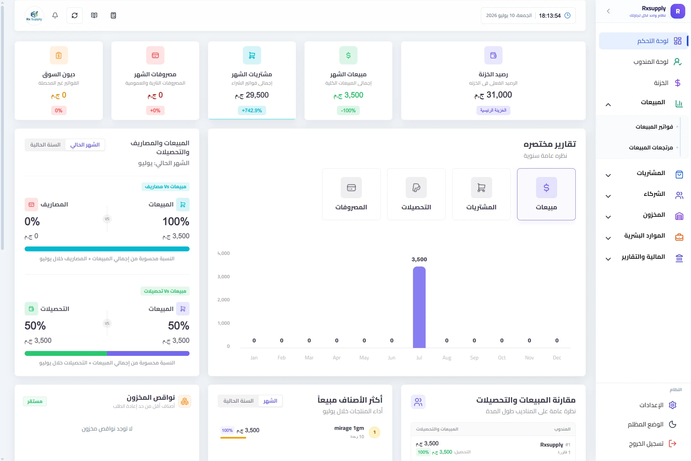
Task: Open the calculator icon in header
Action: (x=113, y=15)
